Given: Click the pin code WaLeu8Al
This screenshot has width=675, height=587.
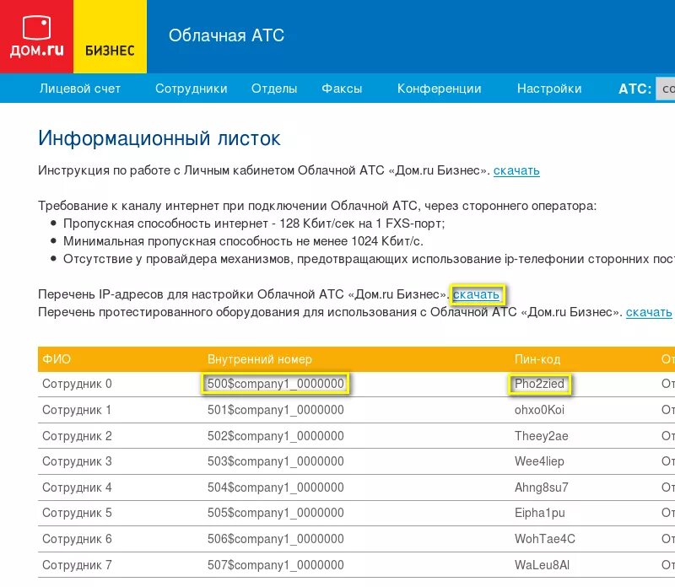Looking at the screenshot, I should click(542, 565).
